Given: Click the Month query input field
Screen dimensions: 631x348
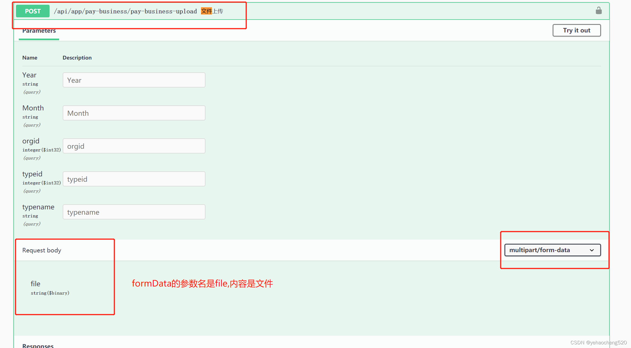Looking at the screenshot, I should [134, 113].
